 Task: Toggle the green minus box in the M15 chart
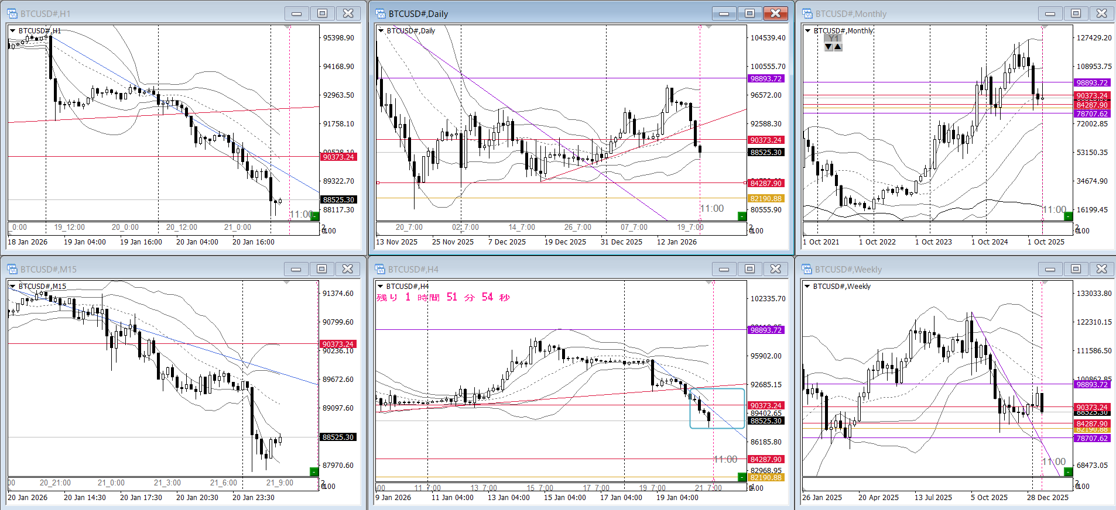pos(314,472)
